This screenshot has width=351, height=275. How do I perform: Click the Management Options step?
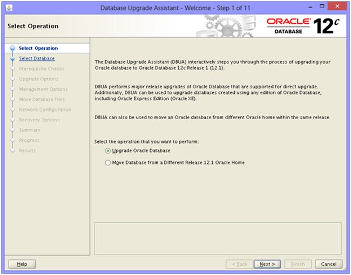(43, 90)
